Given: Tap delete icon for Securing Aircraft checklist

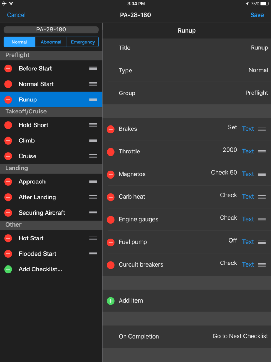Looking at the screenshot, I should coord(8,212).
